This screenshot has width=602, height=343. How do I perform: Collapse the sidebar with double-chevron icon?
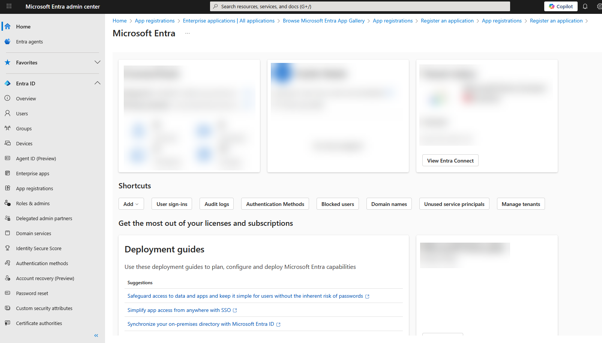click(x=96, y=336)
